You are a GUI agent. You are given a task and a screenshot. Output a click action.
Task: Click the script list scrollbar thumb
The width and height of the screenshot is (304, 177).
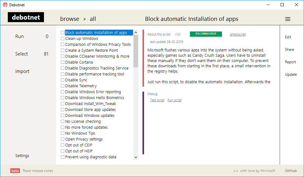tap(136, 51)
